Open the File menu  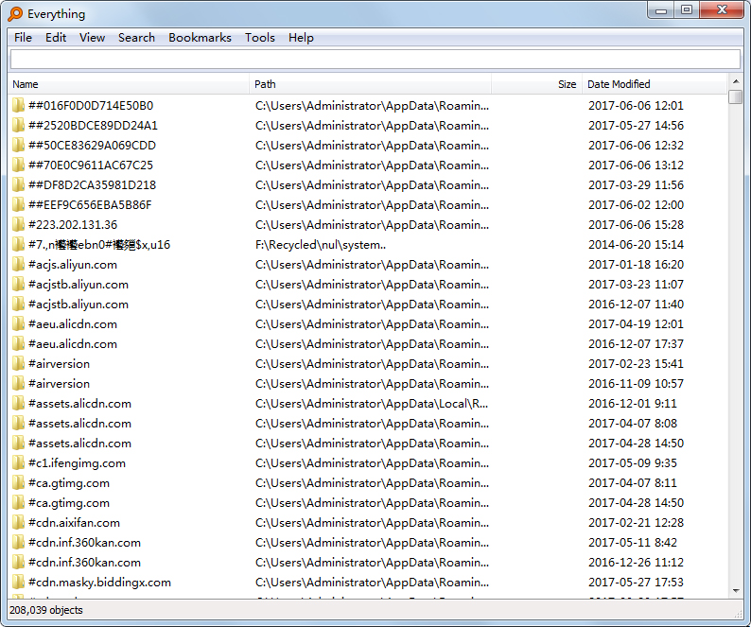pyautogui.click(x=23, y=38)
